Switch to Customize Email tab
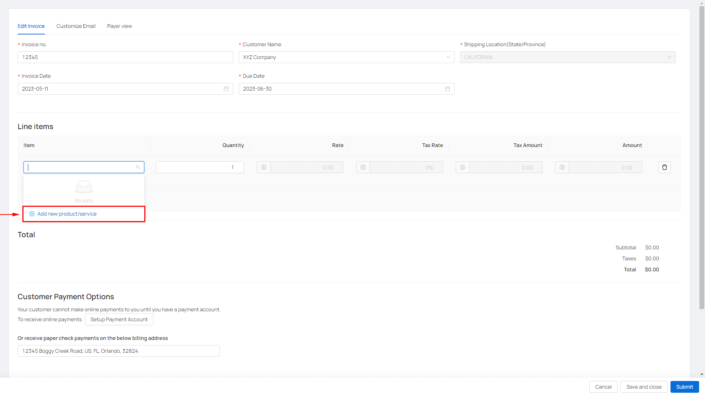This screenshot has width=705, height=396. (x=76, y=26)
